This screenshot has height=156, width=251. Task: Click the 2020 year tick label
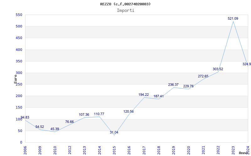pos(189,150)
